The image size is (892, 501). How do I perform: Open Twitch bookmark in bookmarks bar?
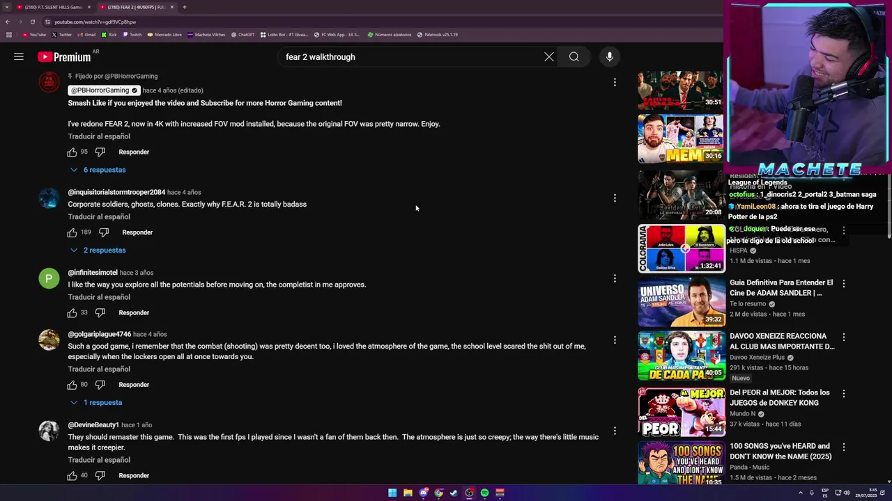tap(132, 34)
